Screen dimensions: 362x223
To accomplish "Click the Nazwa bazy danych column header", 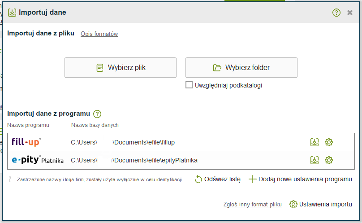I will coord(95,125).
